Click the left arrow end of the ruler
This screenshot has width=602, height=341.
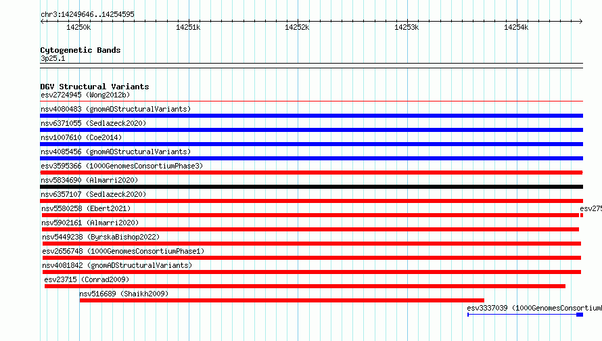pos(42,21)
